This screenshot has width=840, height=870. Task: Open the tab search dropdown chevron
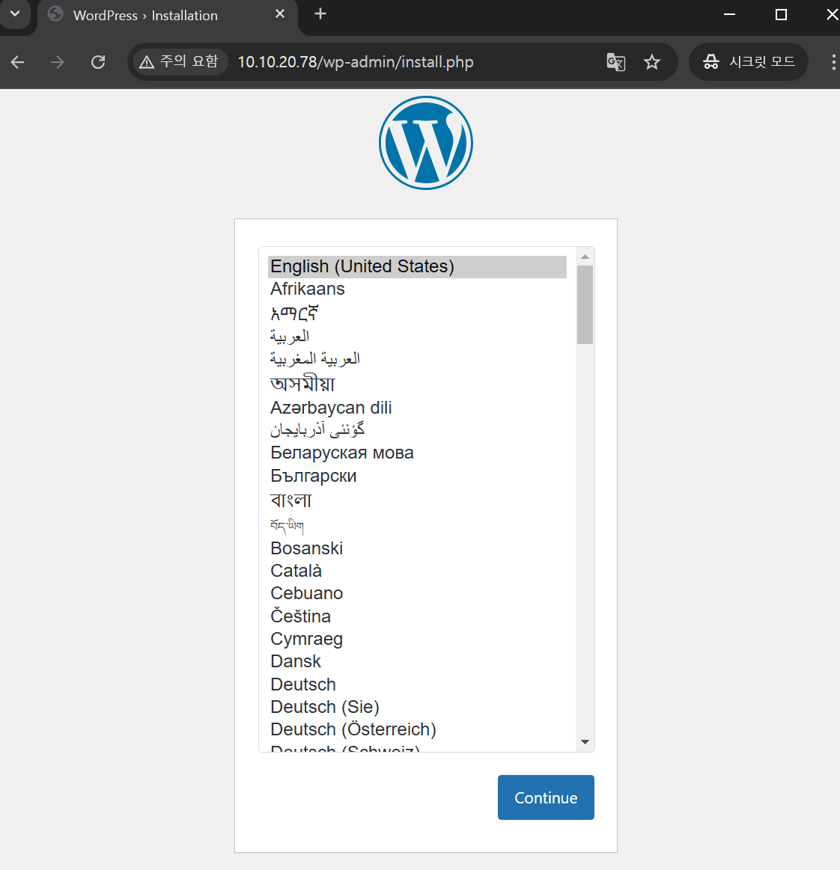coord(15,14)
